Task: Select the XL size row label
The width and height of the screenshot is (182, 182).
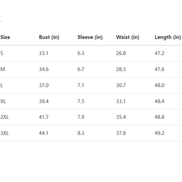Action: point(3,101)
